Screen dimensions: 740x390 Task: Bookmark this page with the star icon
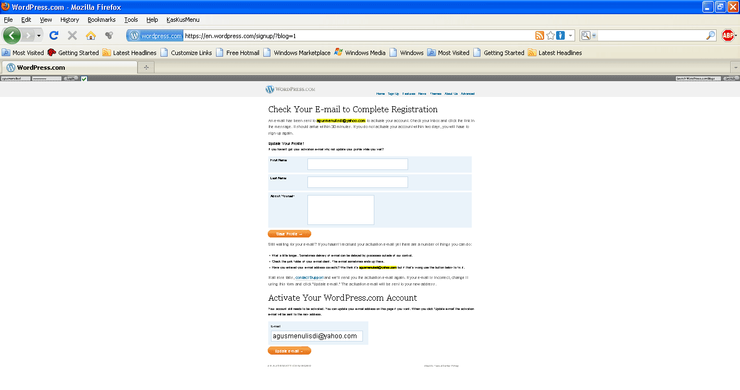(551, 35)
